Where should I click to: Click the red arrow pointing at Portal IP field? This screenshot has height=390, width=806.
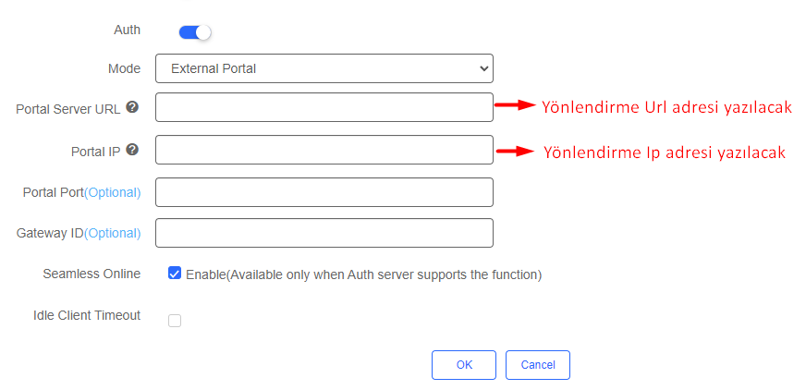(x=516, y=149)
